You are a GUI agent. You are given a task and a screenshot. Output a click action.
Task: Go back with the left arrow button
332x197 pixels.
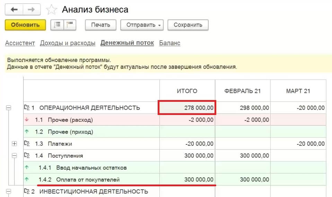14,10
